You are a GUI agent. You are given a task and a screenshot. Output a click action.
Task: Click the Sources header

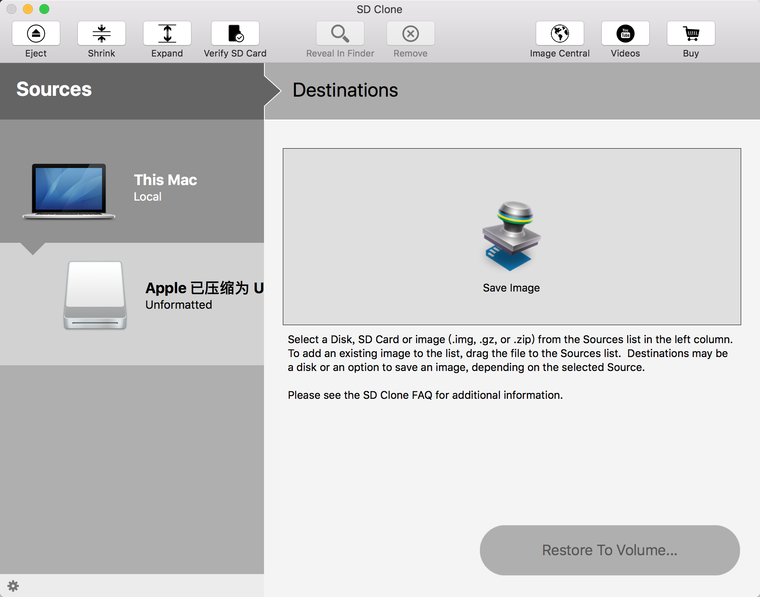[x=54, y=89]
